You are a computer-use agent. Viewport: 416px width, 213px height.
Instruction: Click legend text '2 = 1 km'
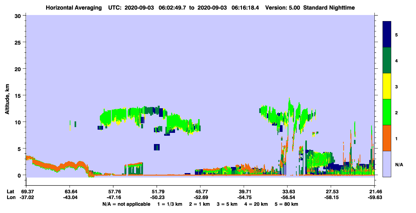[199, 204]
